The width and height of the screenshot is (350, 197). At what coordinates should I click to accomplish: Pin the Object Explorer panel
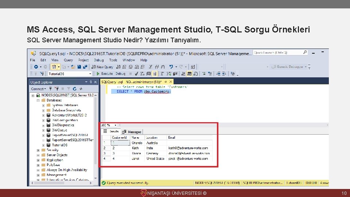click(91, 82)
